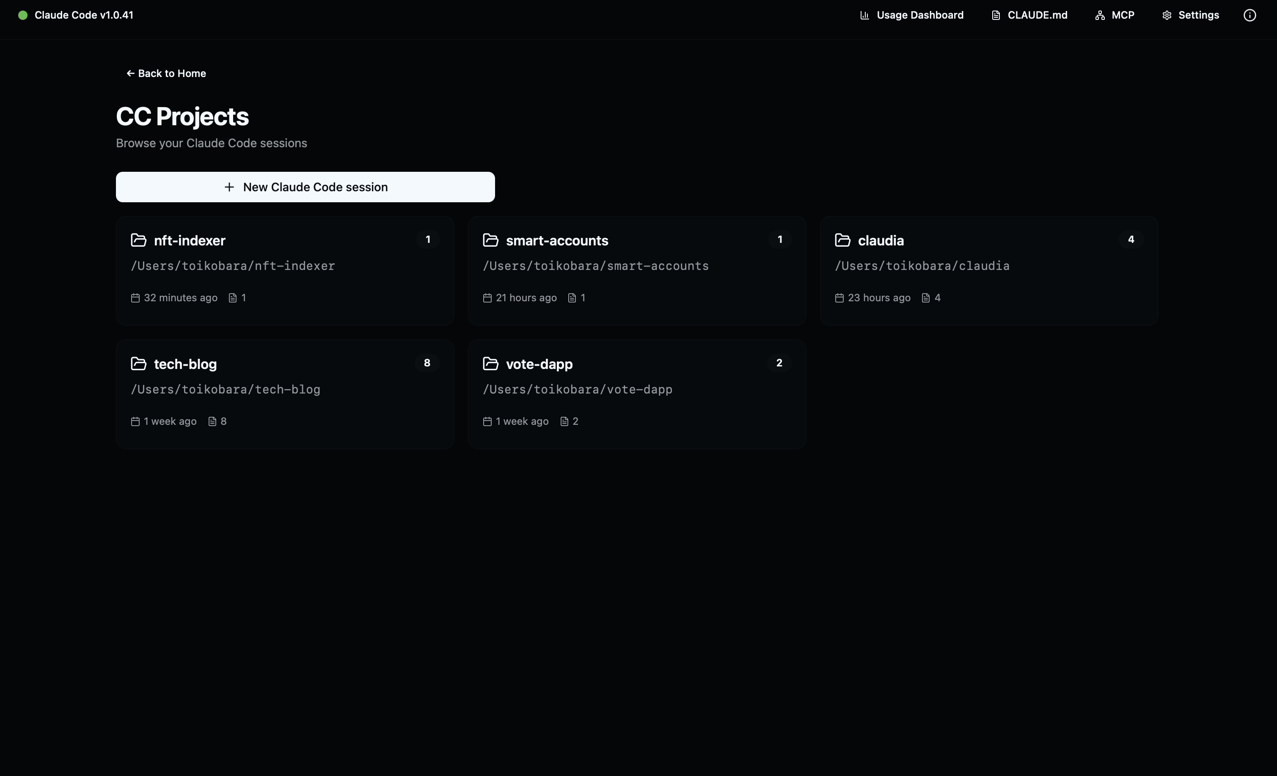
Task: Start a New Claude Code session
Action: [305, 187]
